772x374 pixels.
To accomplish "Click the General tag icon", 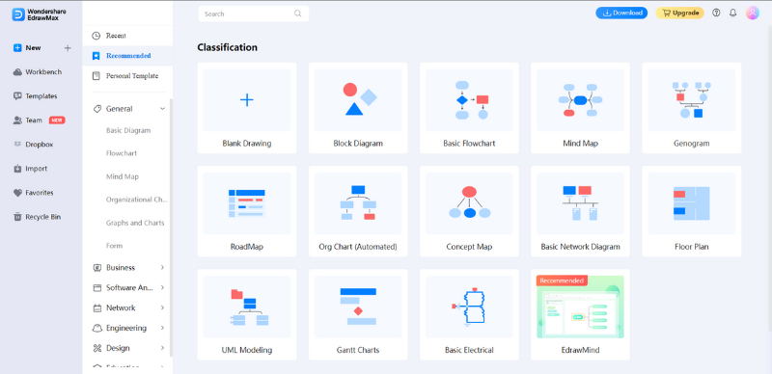I will tap(97, 109).
